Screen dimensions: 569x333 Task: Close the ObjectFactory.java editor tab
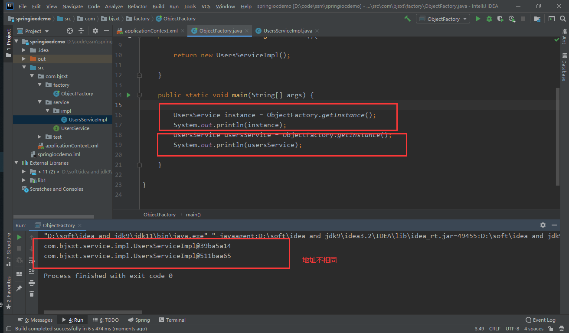[x=247, y=31]
